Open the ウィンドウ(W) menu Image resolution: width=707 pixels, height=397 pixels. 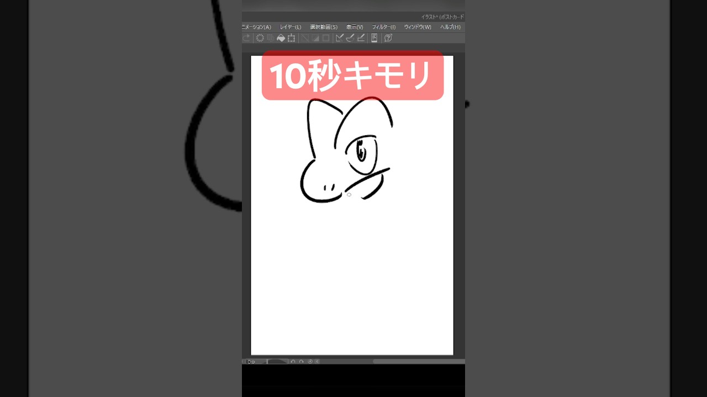tap(418, 26)
